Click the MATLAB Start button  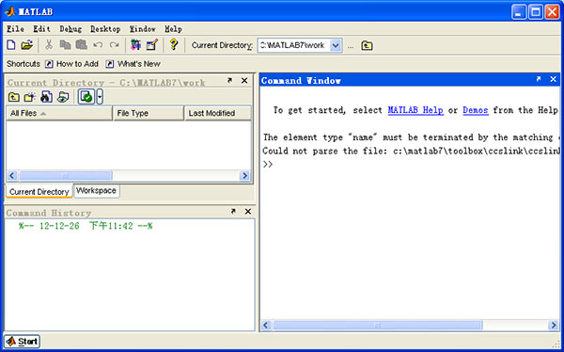[22, 342]
